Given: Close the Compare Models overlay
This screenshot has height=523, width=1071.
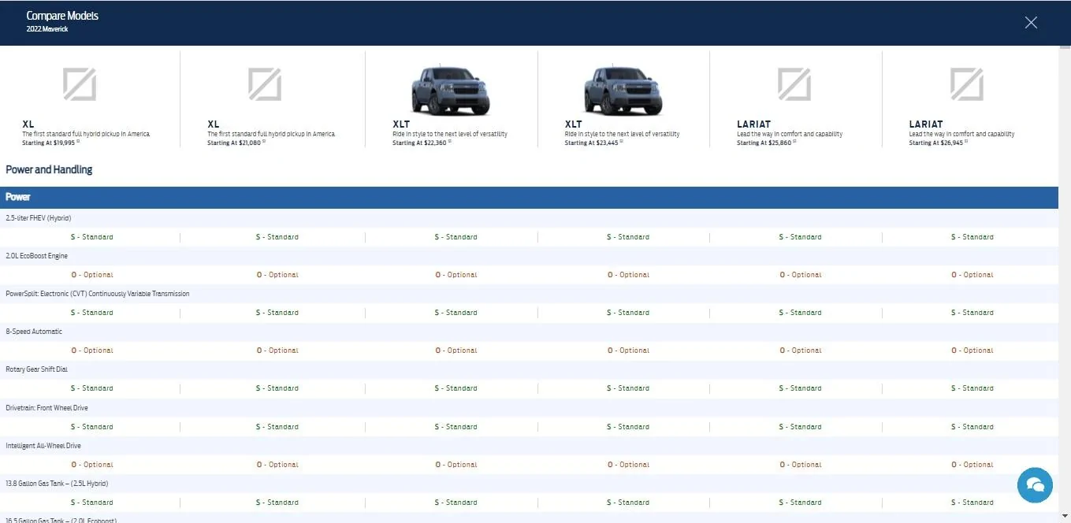Looking at the screenshot, I should click(1031, 23).
